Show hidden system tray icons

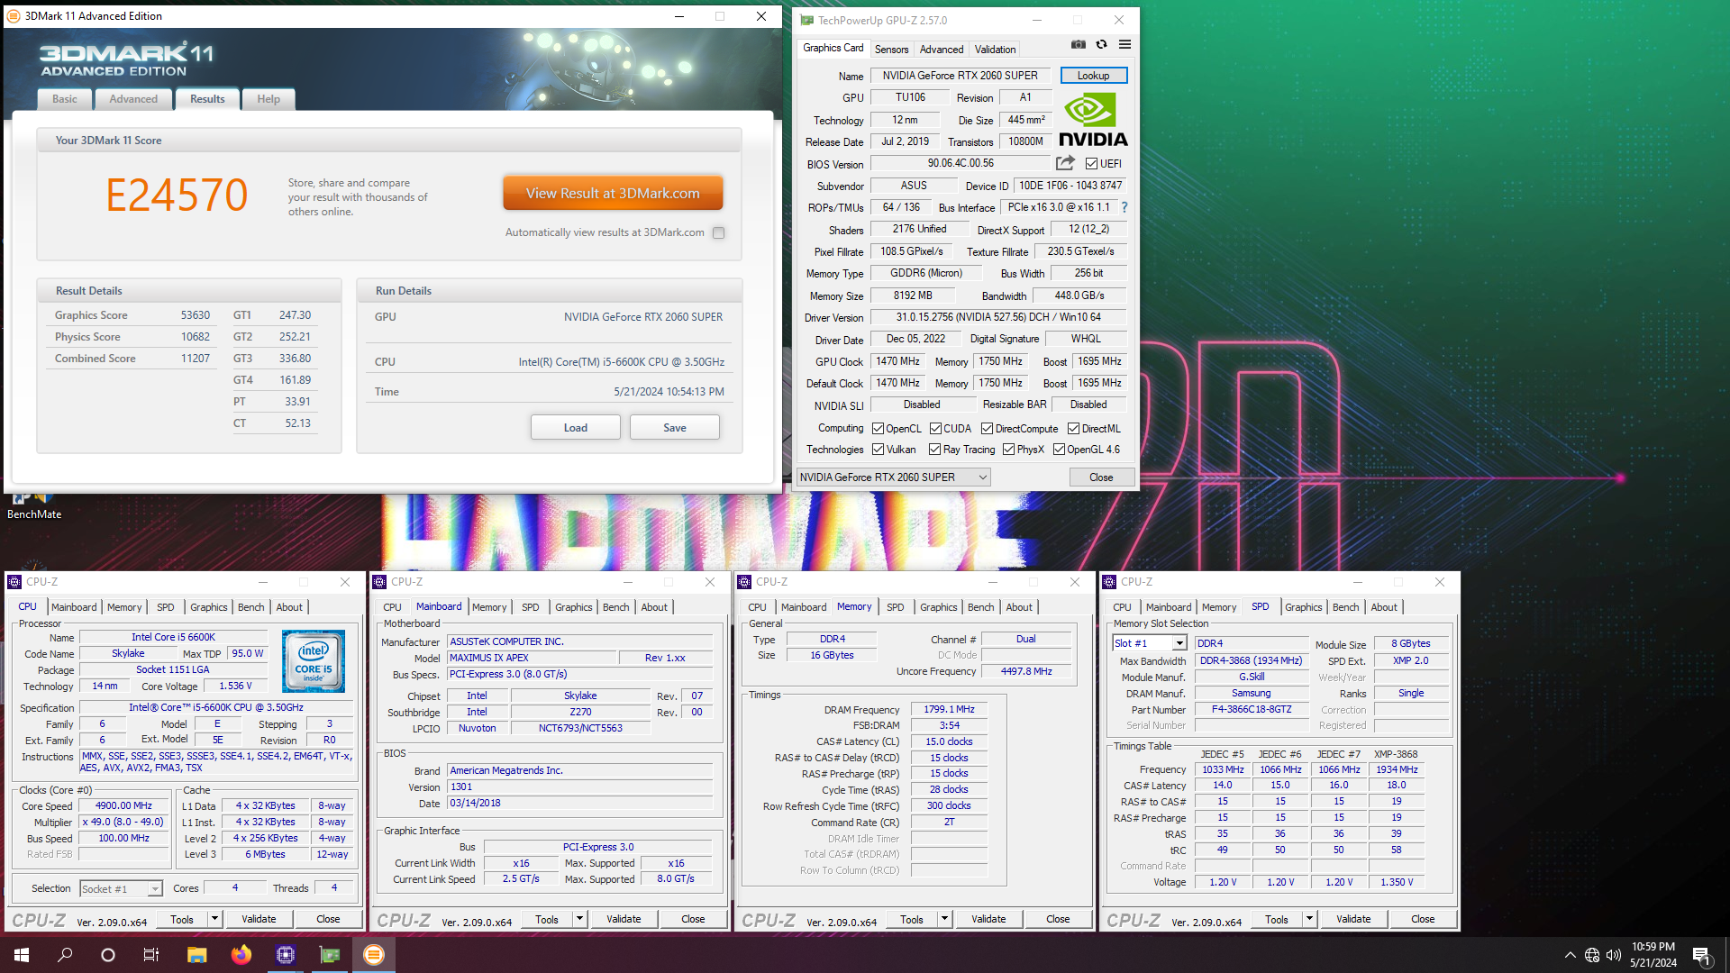(1570, 955)
